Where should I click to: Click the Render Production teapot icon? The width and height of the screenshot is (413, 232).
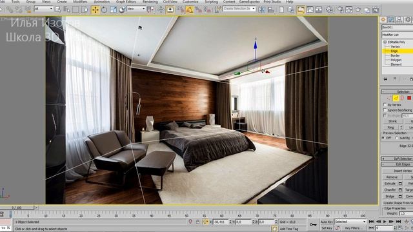[x=358, y=10]
